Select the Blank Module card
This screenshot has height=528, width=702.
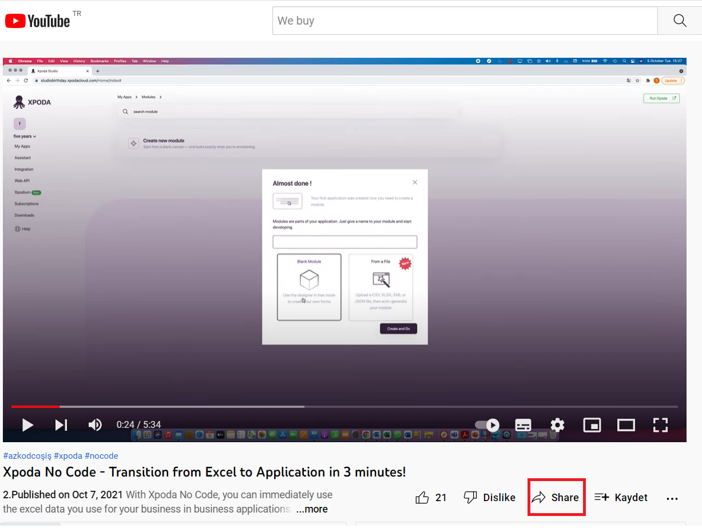click(x=309, y=287)
